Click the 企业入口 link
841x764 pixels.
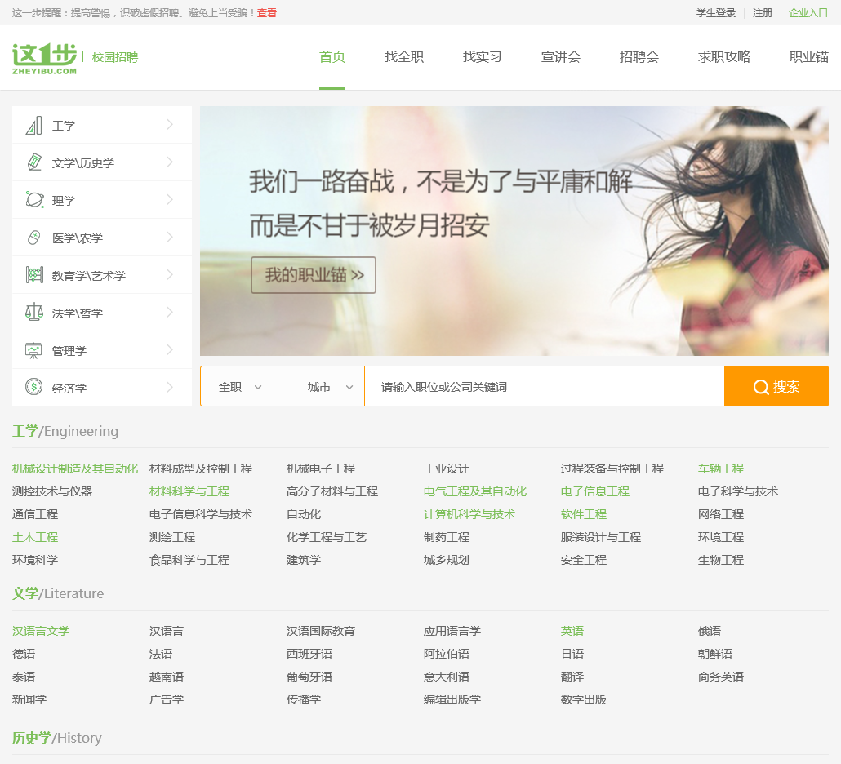pos(808,13)
